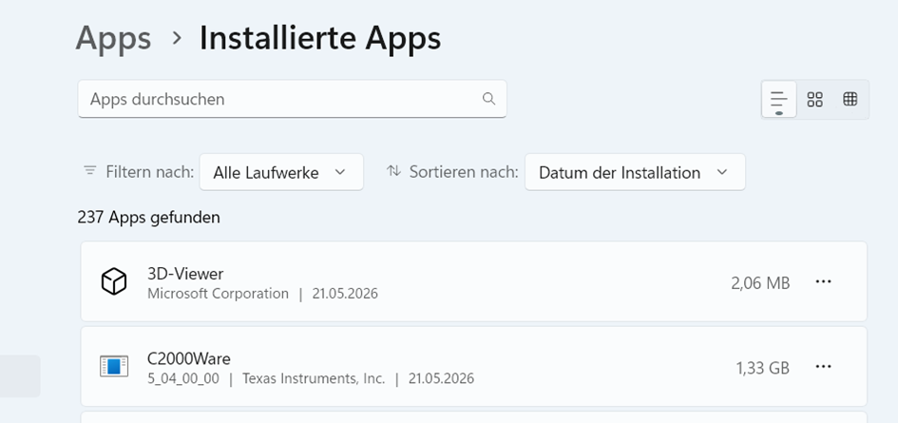This screenshot has width=898, height=423.
Task: Click the breadcrumb chevron separator
Action: (x=177, y=38)
